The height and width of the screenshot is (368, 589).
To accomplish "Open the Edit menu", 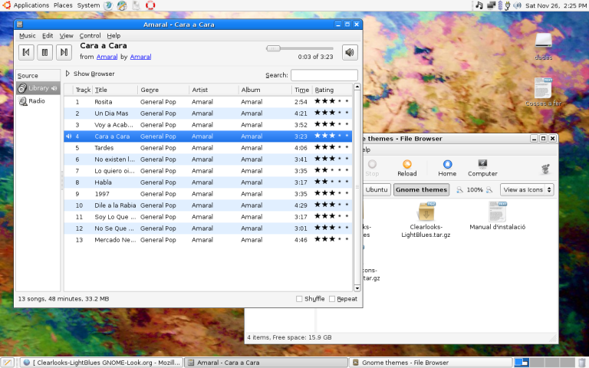I will 48,36.
